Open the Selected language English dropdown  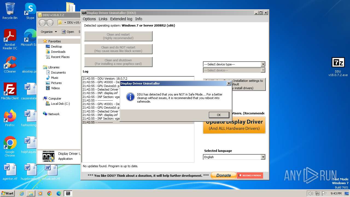click(263, 157)
